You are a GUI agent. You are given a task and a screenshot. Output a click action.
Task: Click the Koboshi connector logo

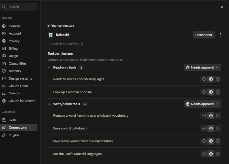click(x=50, y=35)
